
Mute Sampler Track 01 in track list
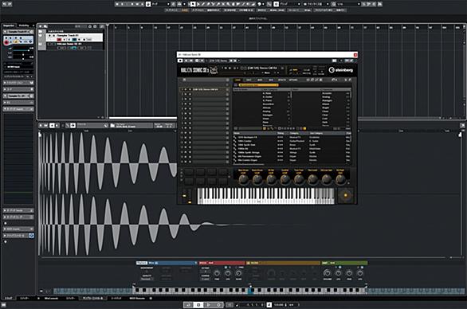point(49,35)
